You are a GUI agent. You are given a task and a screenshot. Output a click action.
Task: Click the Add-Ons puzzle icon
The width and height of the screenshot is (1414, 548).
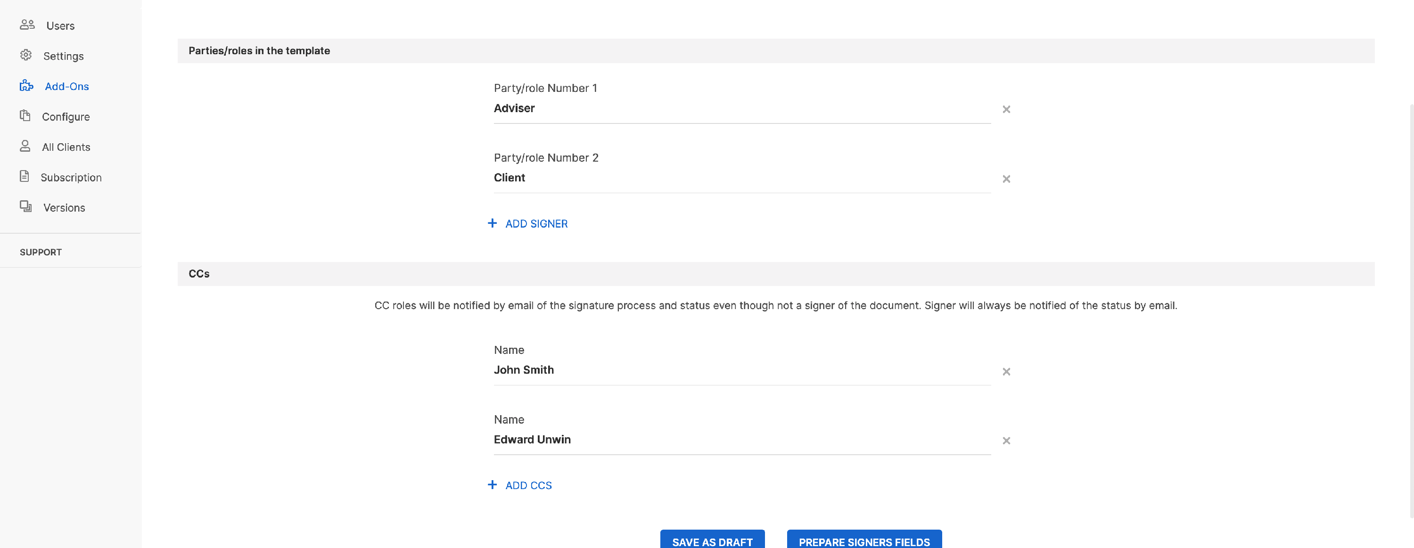coord(26,86)
